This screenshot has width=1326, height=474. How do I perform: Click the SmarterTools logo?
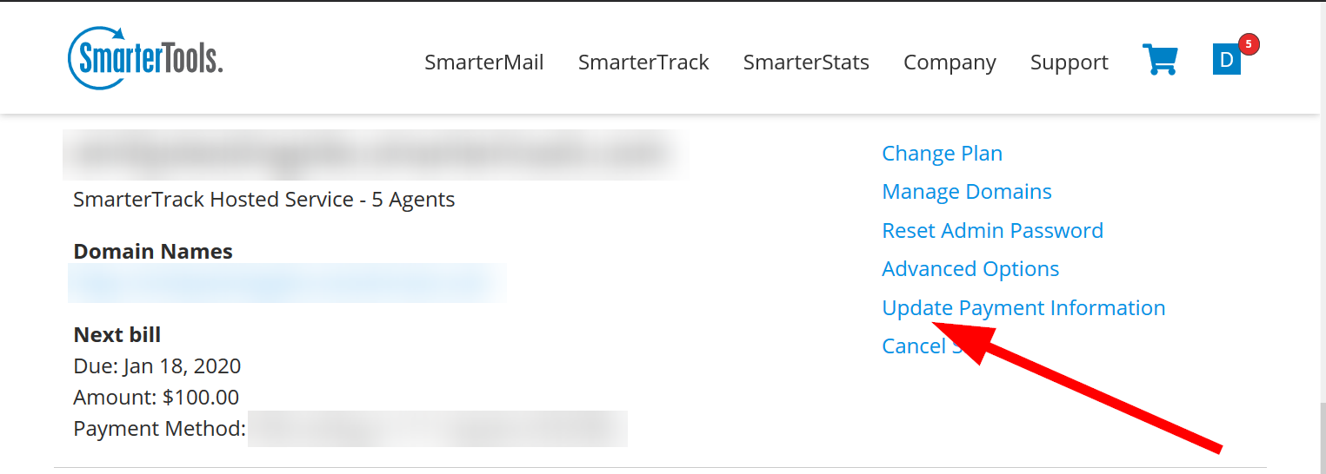(145, 58)
